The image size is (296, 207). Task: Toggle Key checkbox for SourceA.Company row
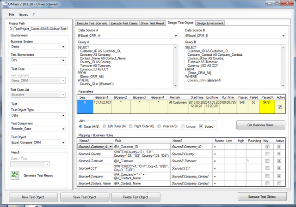267,176
